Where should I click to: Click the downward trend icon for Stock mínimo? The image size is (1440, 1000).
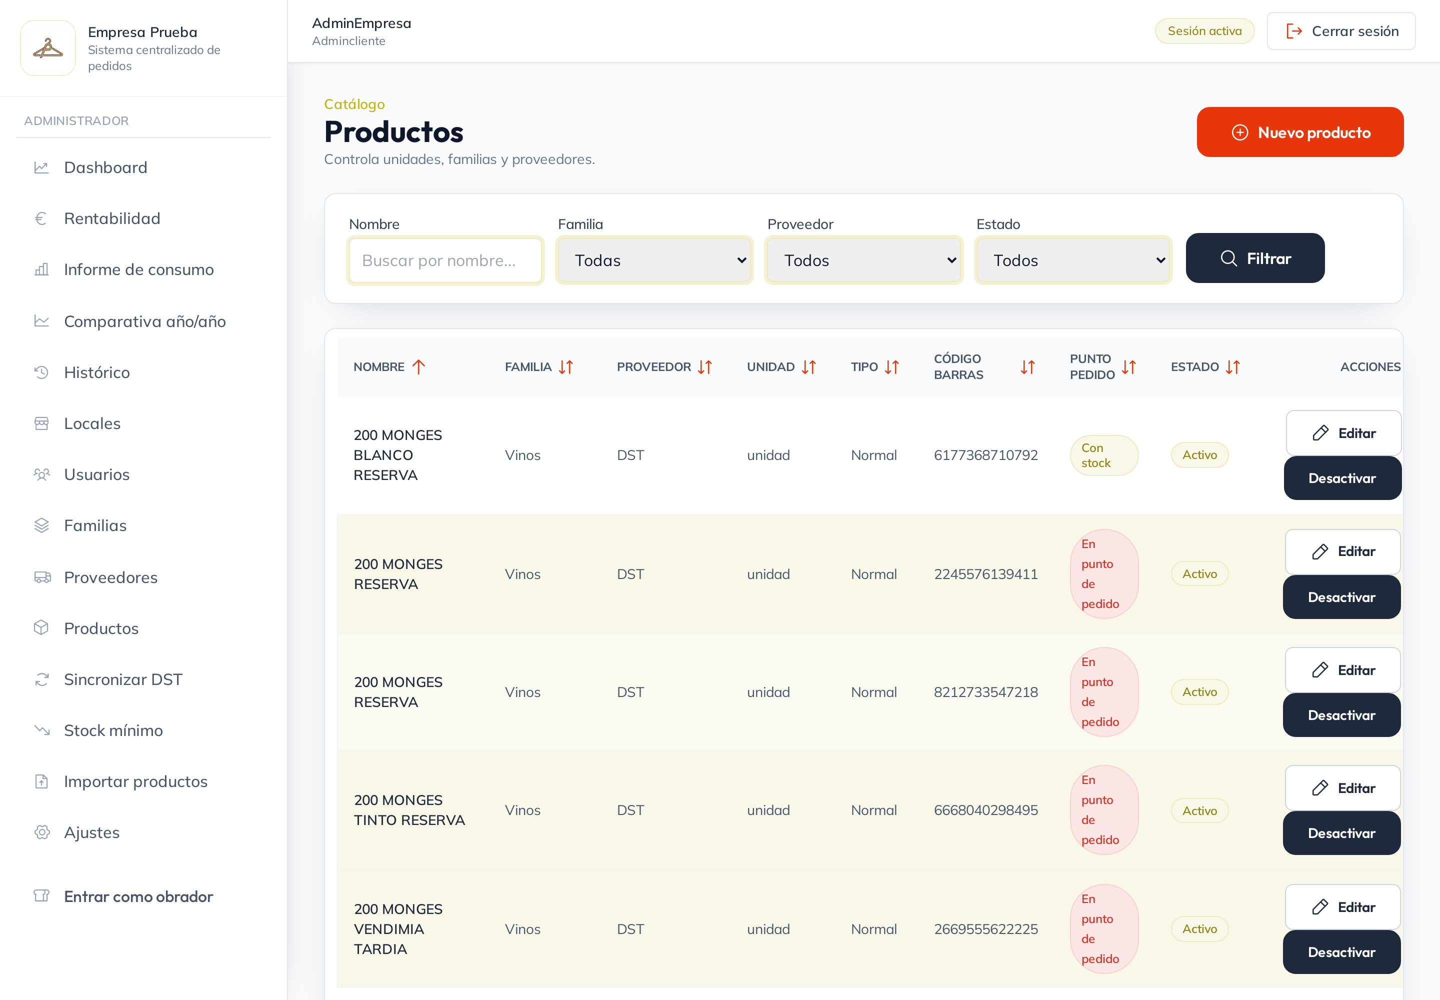[x=41, y=730]
